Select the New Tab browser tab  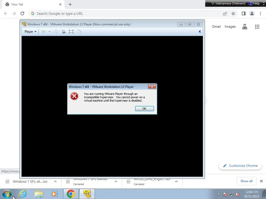tap(32, 4)
